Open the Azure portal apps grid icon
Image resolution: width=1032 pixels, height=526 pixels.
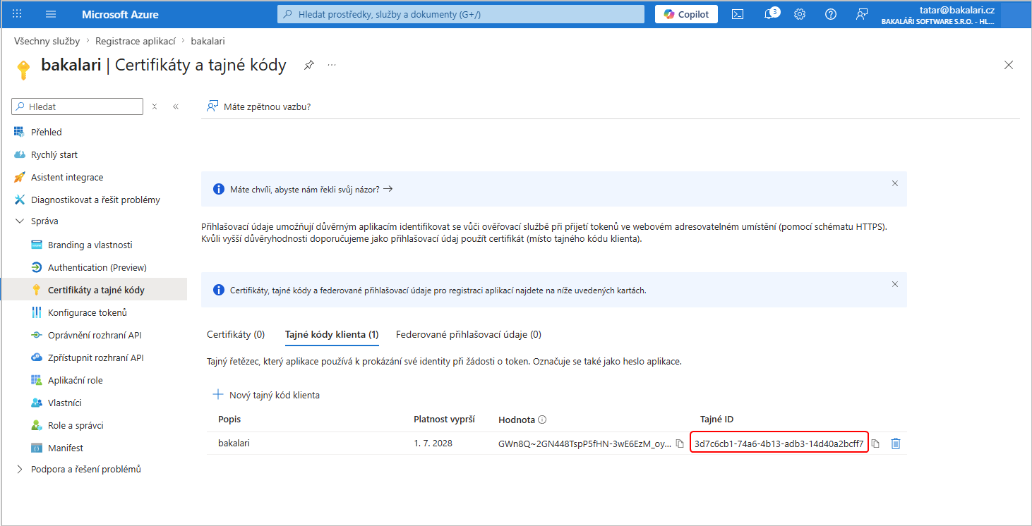(x=18, y=14)
